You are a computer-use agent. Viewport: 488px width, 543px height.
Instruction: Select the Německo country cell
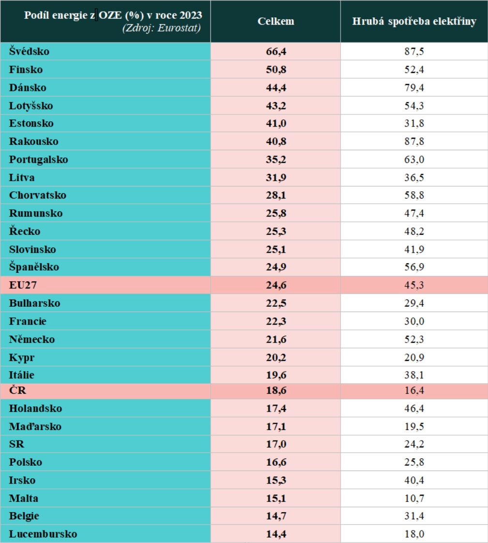32,339
